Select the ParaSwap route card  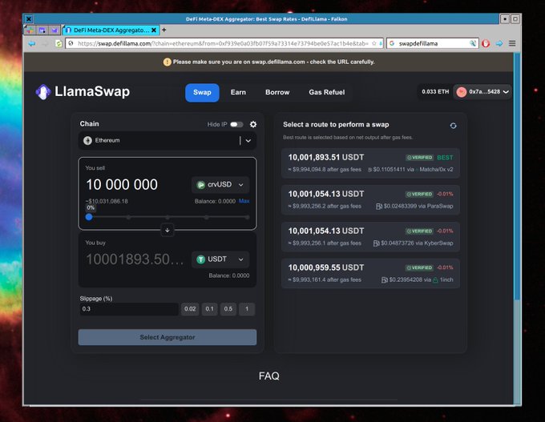tap(370, 200)
